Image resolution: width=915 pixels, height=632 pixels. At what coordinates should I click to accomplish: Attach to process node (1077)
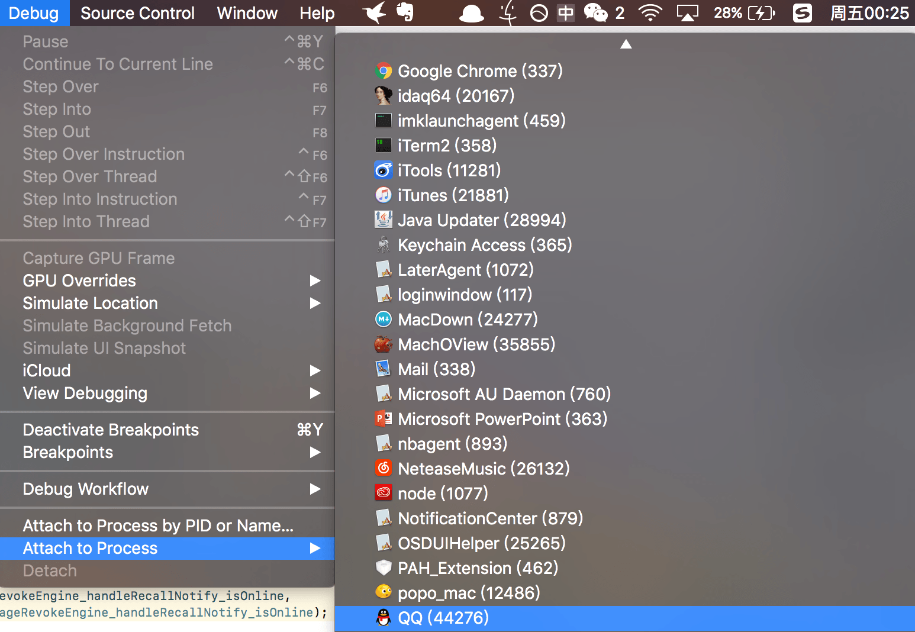625,494
